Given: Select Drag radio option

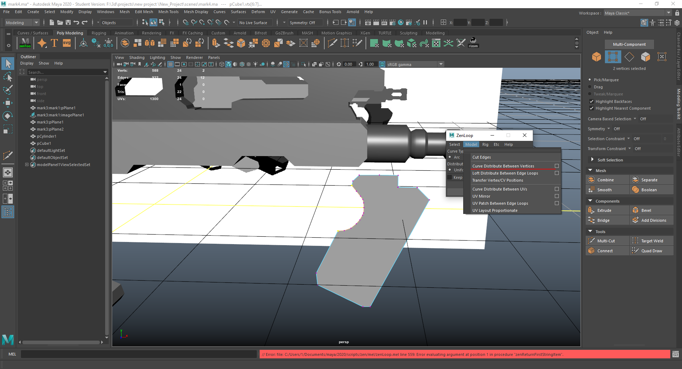Looking at the screenshot, I should point(590,87).
